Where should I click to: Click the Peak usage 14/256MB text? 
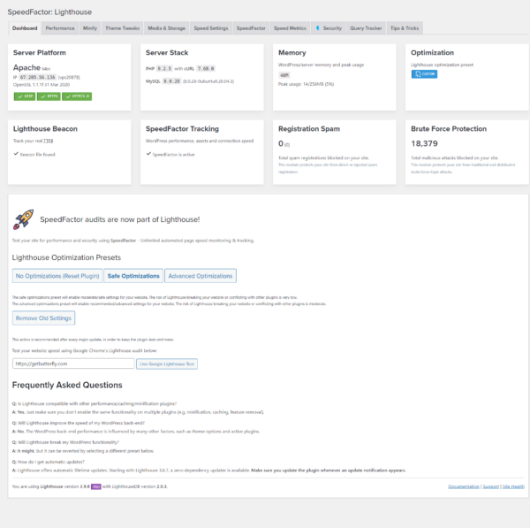point(306,84)
